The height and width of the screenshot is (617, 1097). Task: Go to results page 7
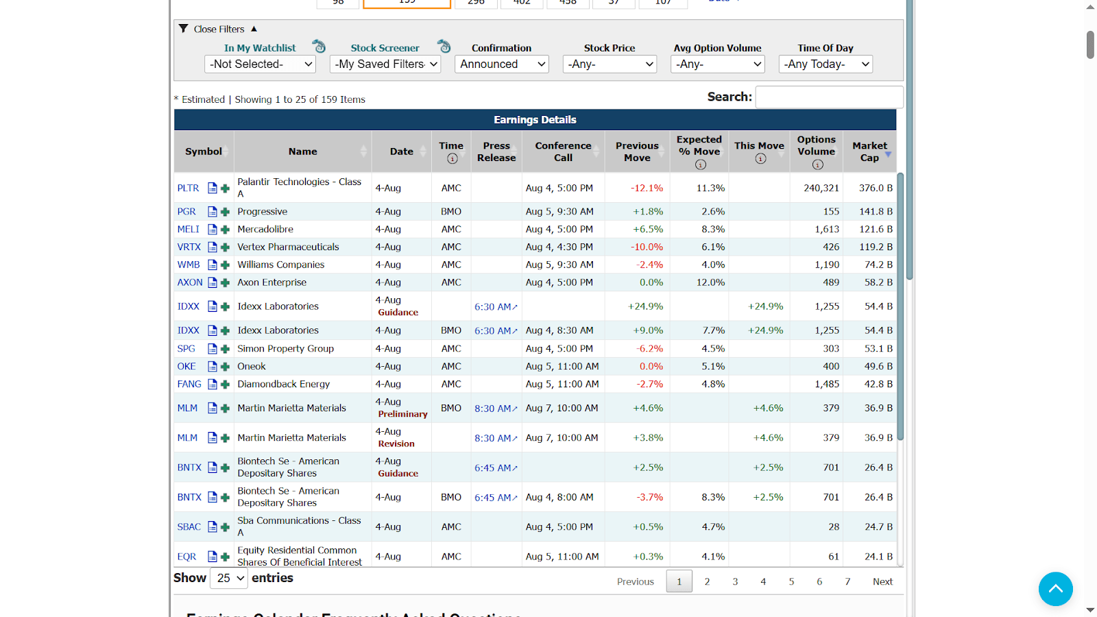click(x=848, y=581)
